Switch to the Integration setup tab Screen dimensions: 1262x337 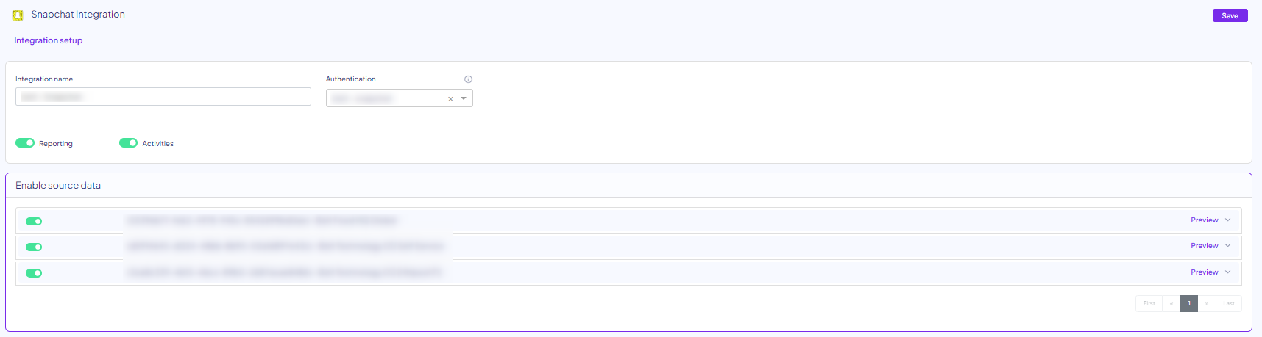click(x=49, y=41)
